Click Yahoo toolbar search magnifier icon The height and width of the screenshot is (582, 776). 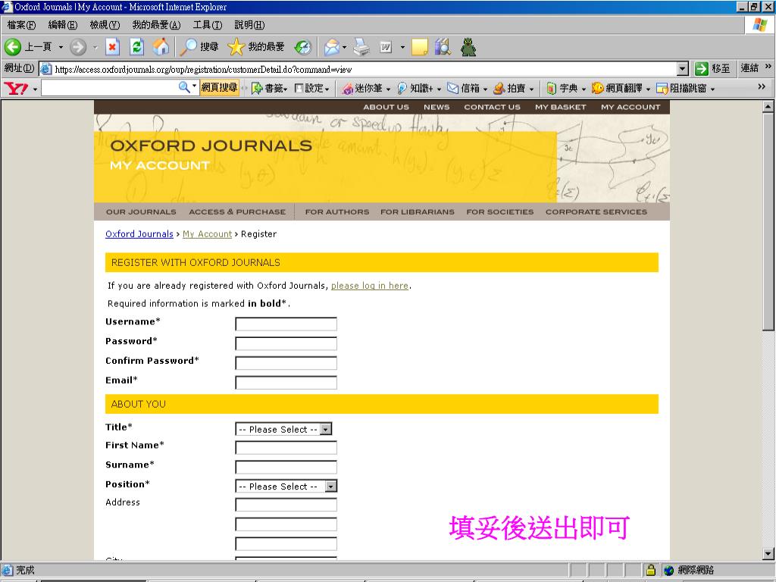tap(184, 88)
